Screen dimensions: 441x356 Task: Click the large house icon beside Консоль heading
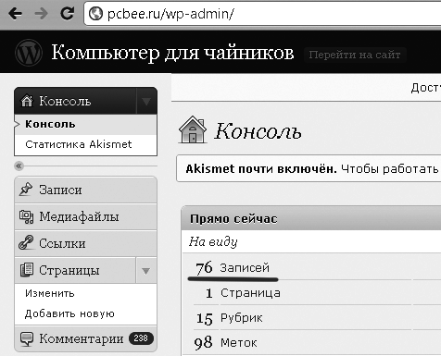coord(193,129)
